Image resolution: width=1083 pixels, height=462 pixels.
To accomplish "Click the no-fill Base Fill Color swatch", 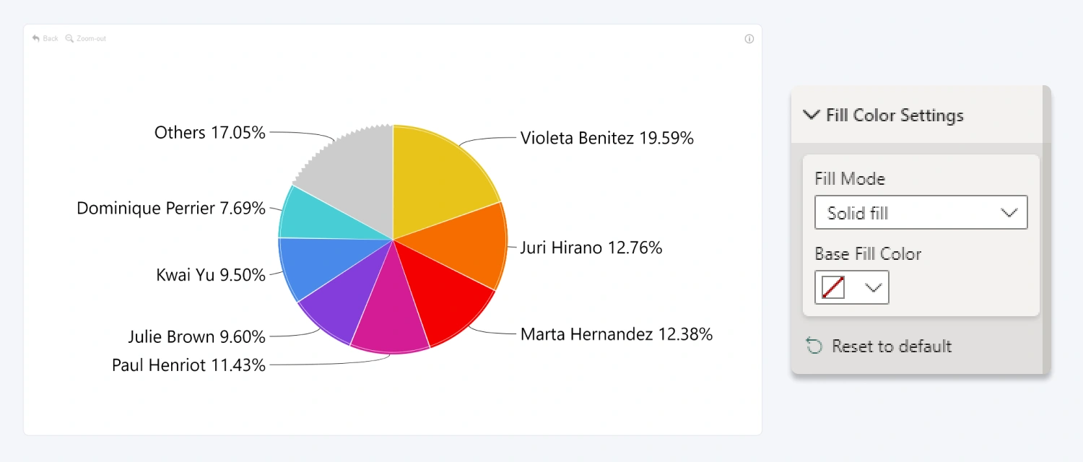I will point(833,287).
